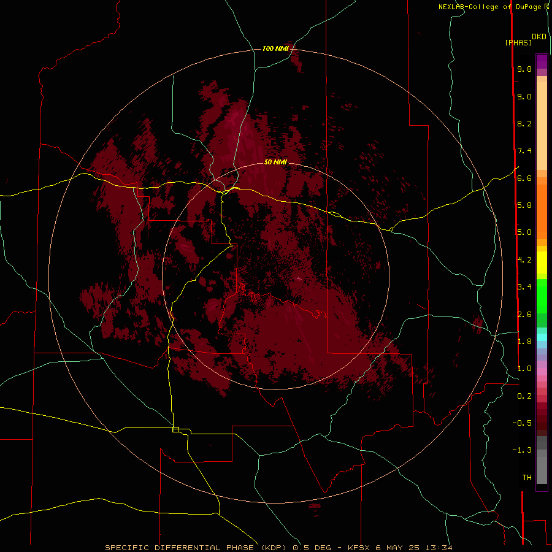Screen dimensions: 552x552
Task: Select the 9.8 value on the color scale
Action: coord(524,69)
